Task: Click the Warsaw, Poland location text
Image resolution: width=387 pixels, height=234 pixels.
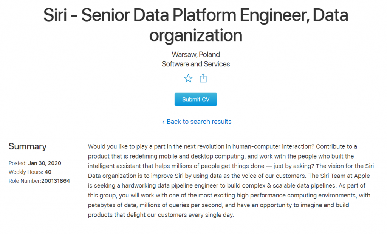Action: (196, 54)
